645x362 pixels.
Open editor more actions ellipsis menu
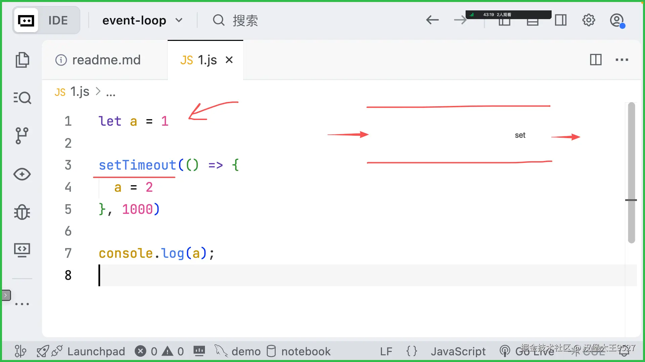pos(622,60)
